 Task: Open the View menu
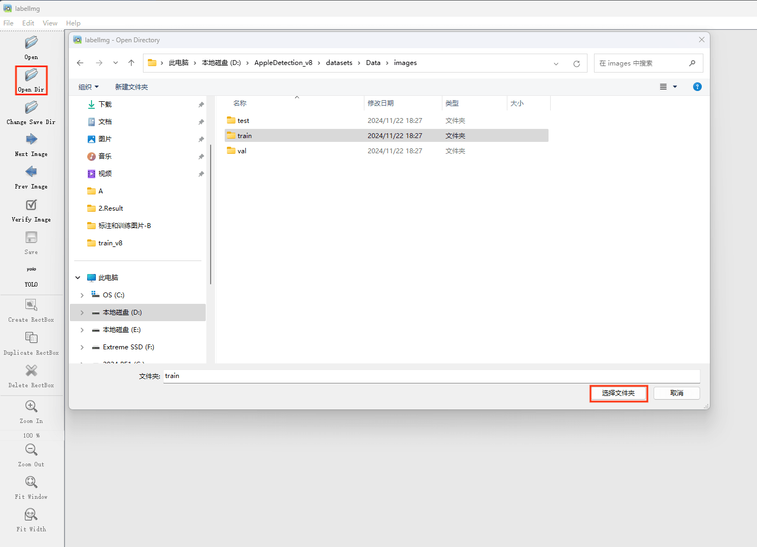50,23
